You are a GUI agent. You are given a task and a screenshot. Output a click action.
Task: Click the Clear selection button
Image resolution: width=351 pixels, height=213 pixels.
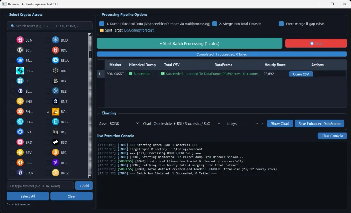coord(71,196)
